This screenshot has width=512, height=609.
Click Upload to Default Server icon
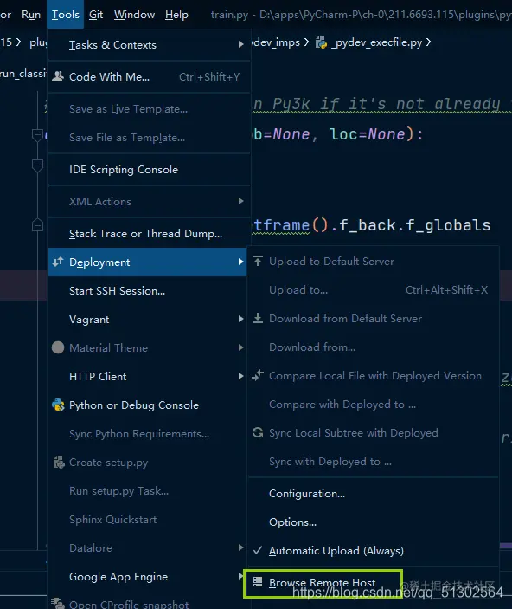[x=258, y=261]
